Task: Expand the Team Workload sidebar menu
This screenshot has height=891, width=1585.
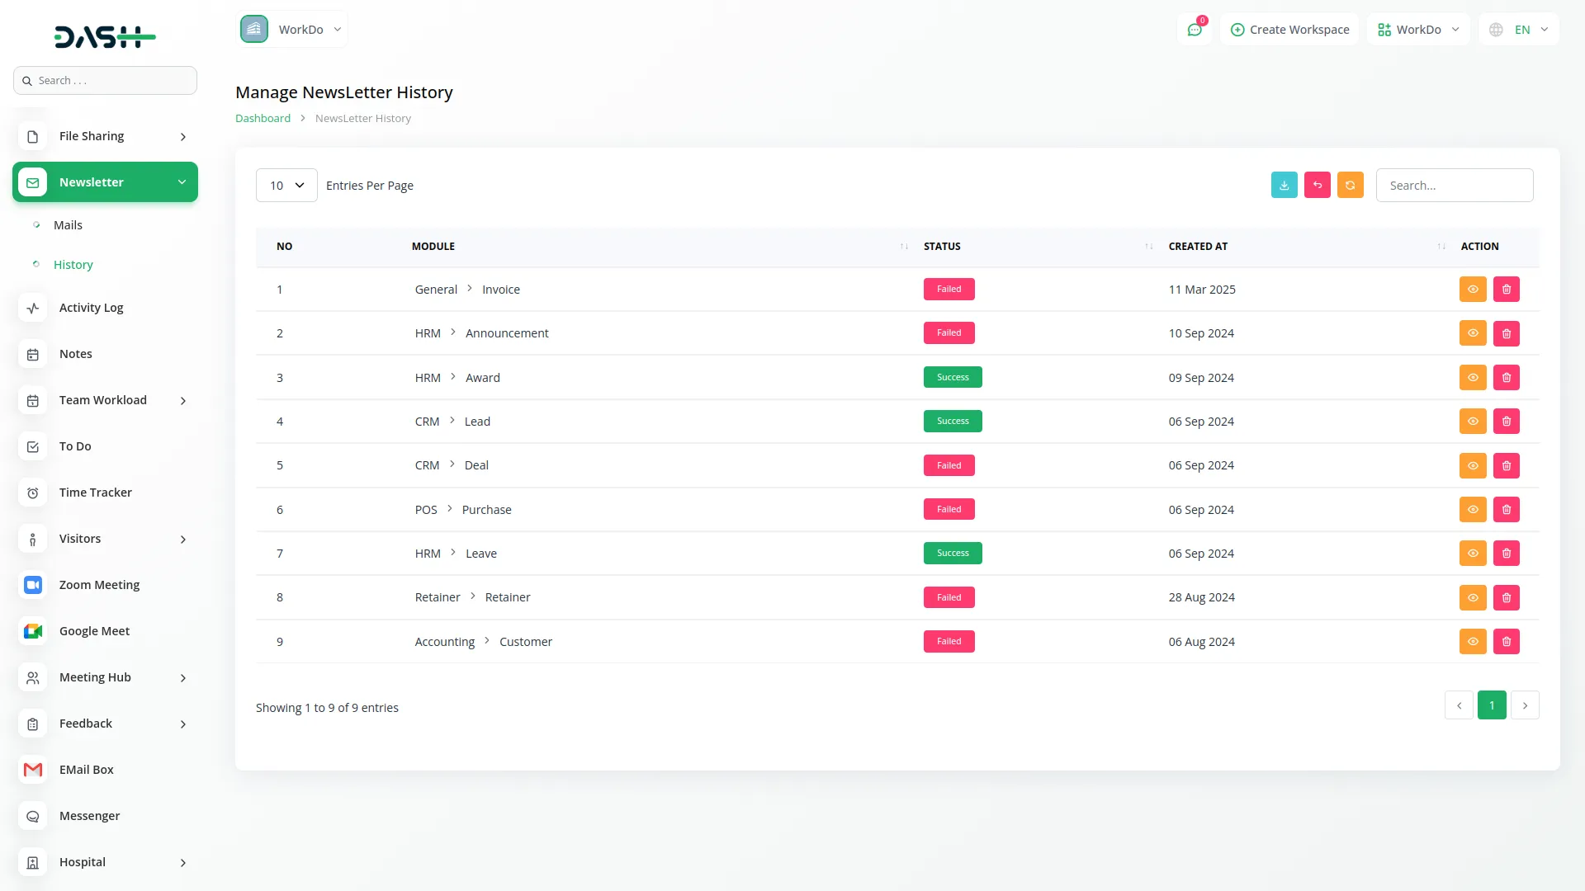Action: [x=104, y=400]
